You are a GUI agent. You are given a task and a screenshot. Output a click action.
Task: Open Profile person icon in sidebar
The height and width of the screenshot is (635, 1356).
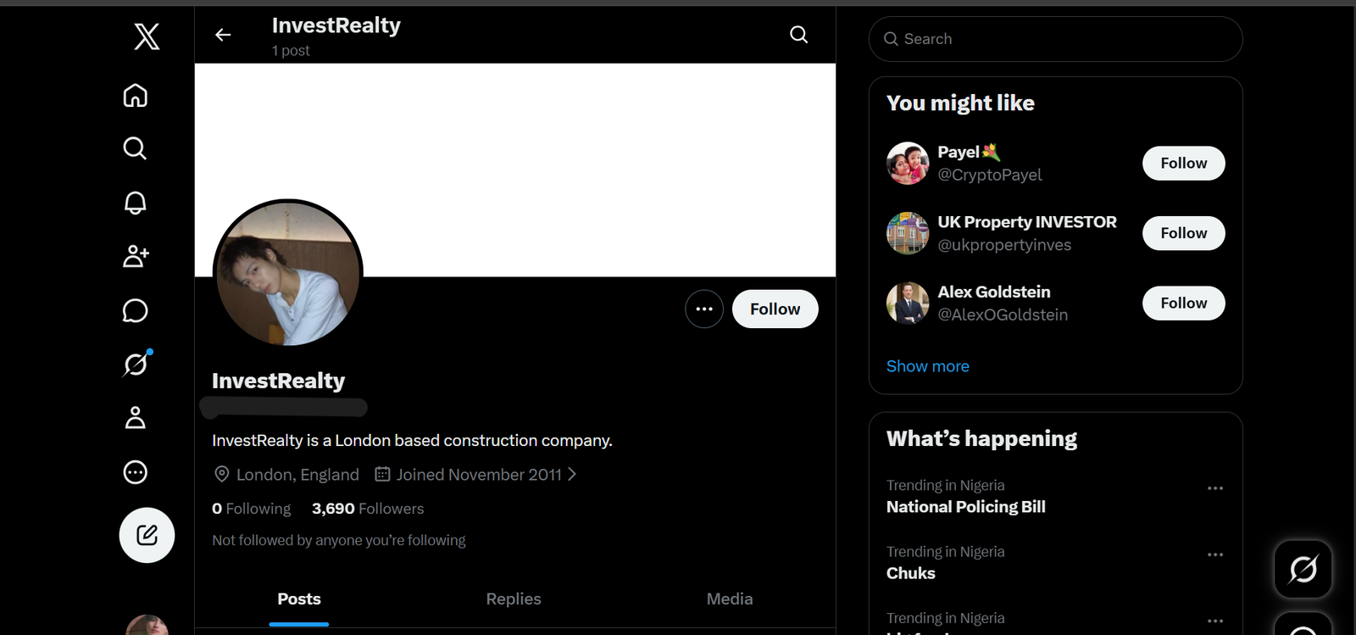click(136, 418)
